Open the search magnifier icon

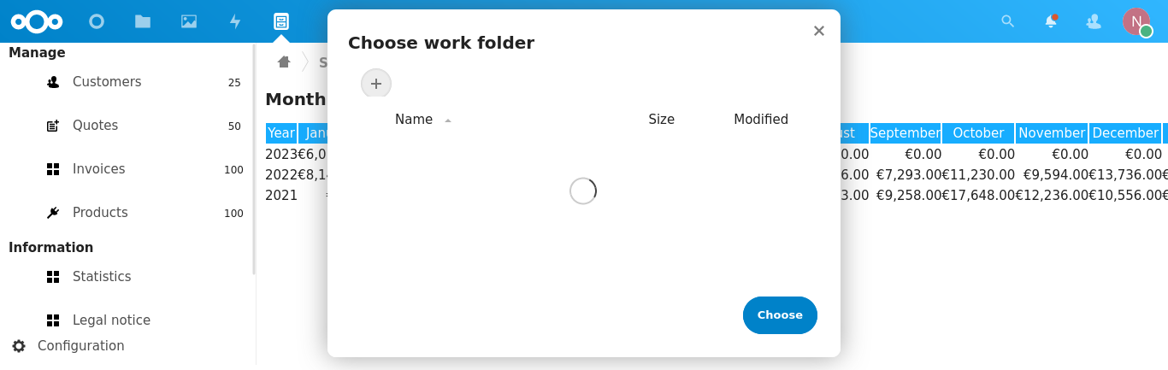tap(1008, 21)
